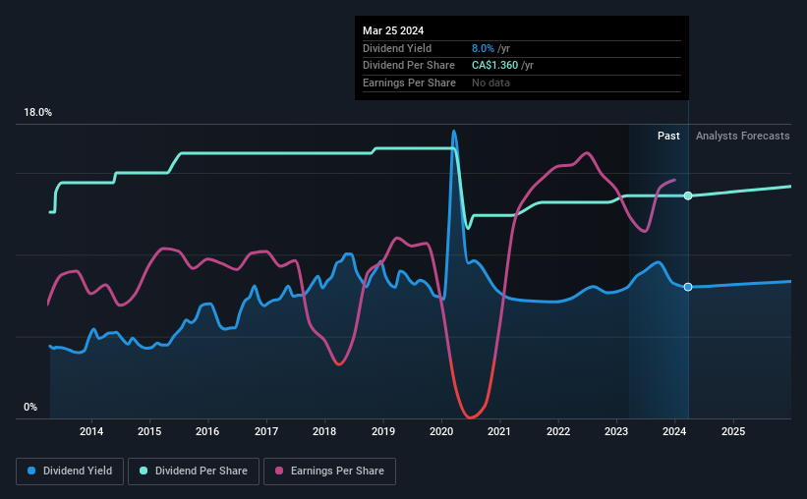This screenshot has width=807, height=499.
Task: Click the blue data point marker at Mar 2024
Action: pos(688,287)
